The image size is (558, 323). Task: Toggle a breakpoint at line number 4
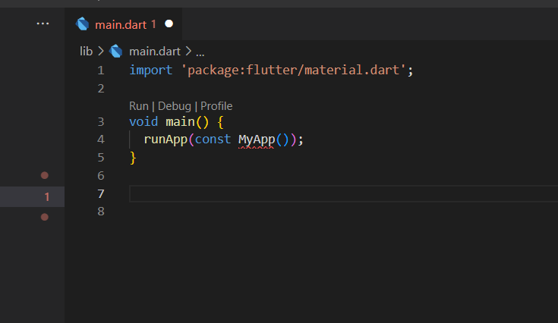coord(101,140)
